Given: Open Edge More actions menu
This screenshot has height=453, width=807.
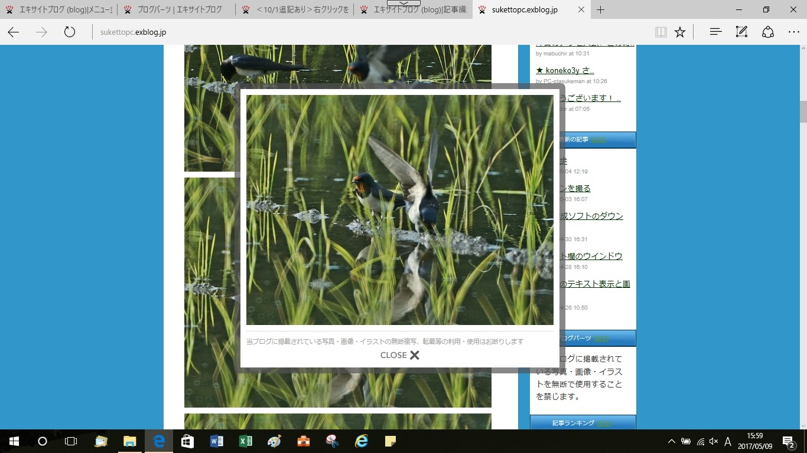Looking at the screenshot, I should point(793,32).
